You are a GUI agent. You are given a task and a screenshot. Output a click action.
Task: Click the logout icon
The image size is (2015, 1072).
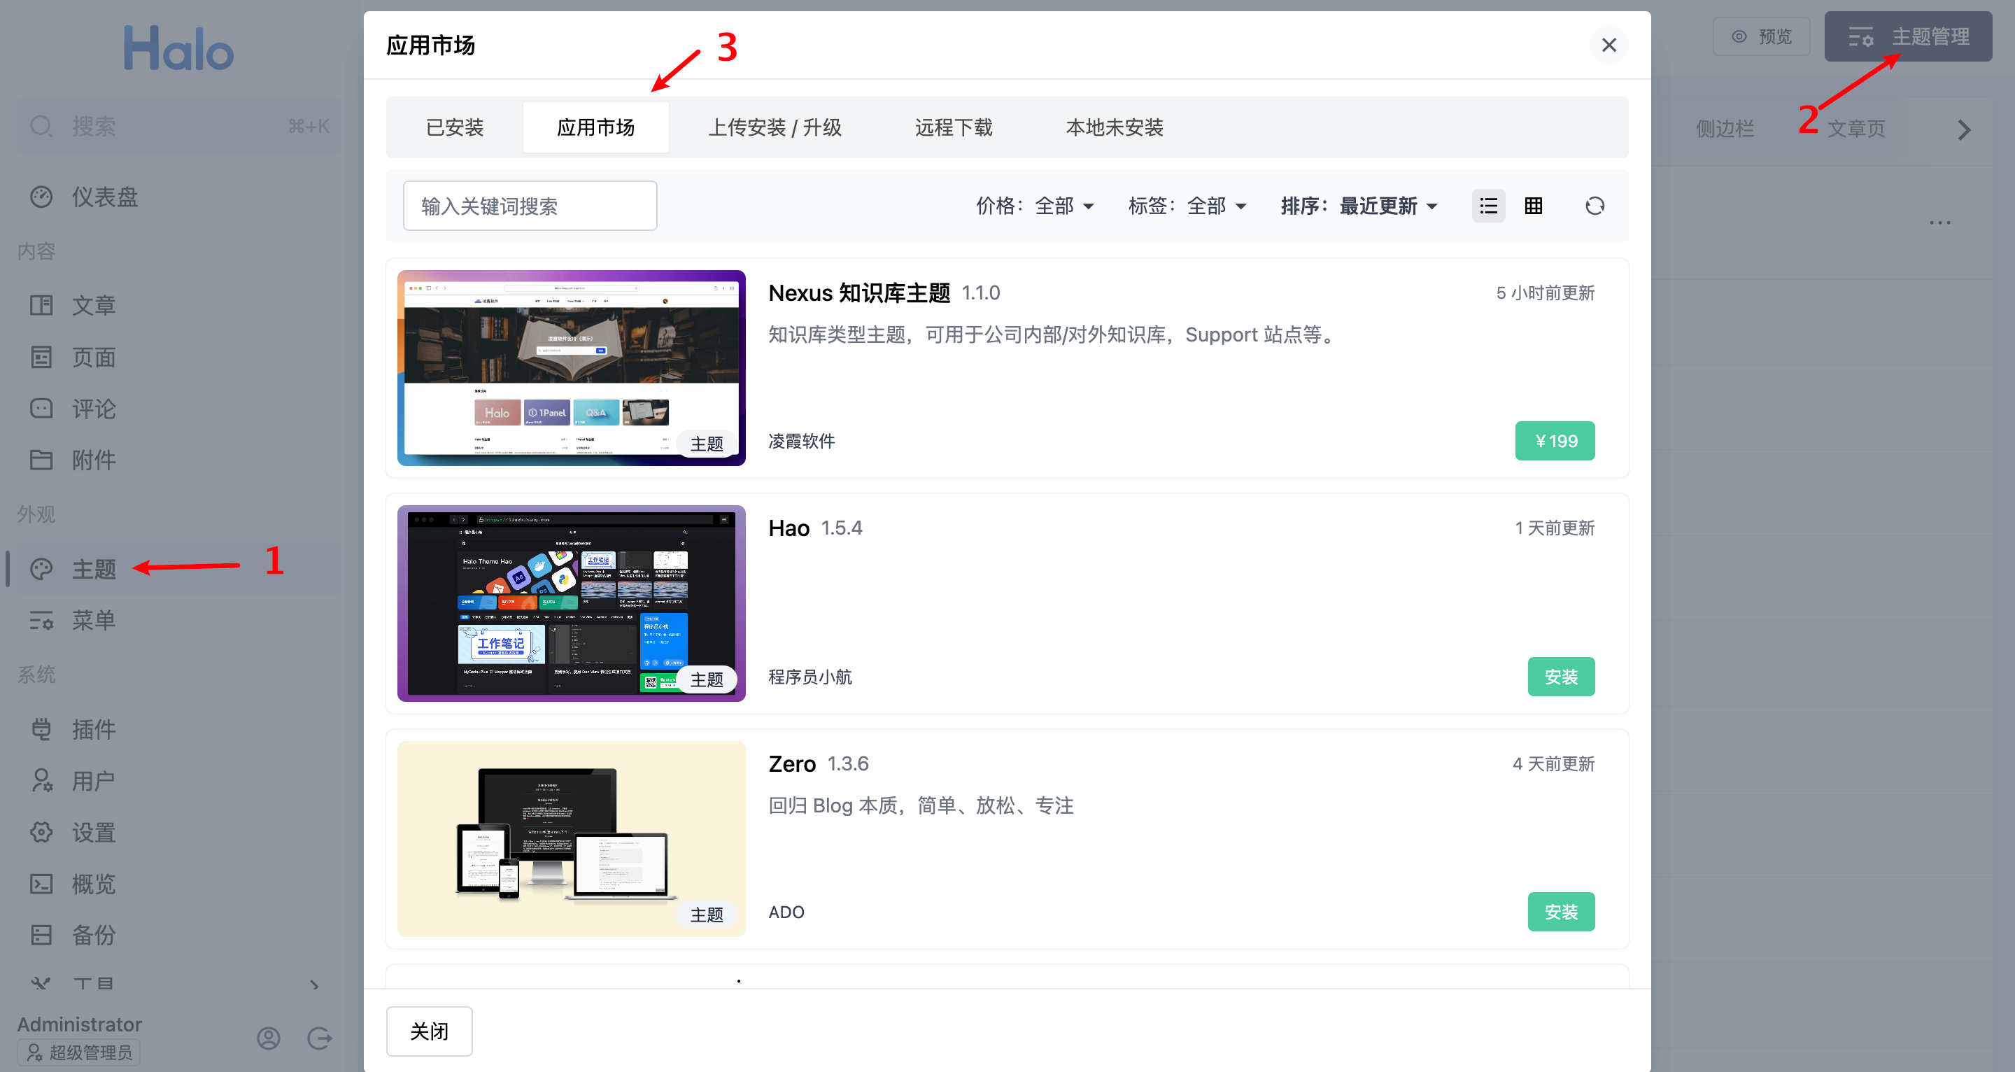click(320, 1038)
